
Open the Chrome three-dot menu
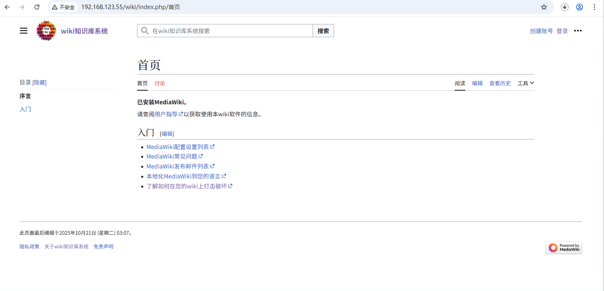tap(594, 7)
